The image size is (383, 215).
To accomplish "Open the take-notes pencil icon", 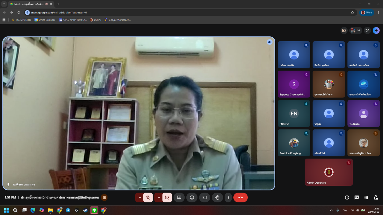I will click(367, 30).
